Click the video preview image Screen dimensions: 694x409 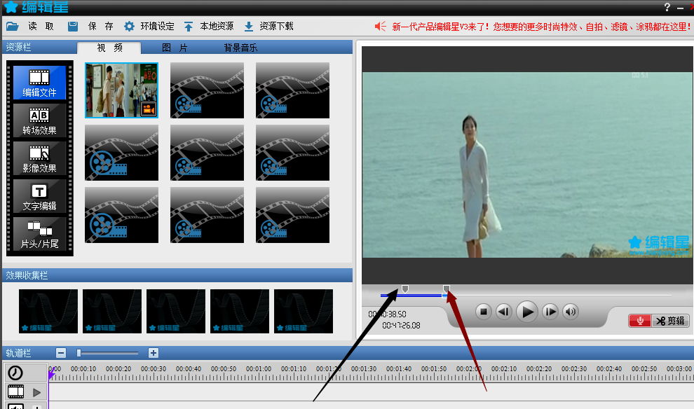(x=528, y=165)
